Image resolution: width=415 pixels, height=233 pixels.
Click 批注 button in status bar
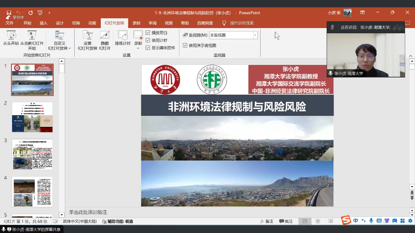click(x=286, y=221)
